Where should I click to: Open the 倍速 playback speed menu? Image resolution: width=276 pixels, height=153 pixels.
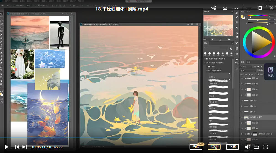(196, 147)
